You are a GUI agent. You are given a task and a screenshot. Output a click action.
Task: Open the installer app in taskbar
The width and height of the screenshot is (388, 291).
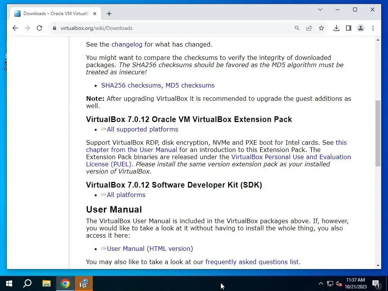[84, 283]
